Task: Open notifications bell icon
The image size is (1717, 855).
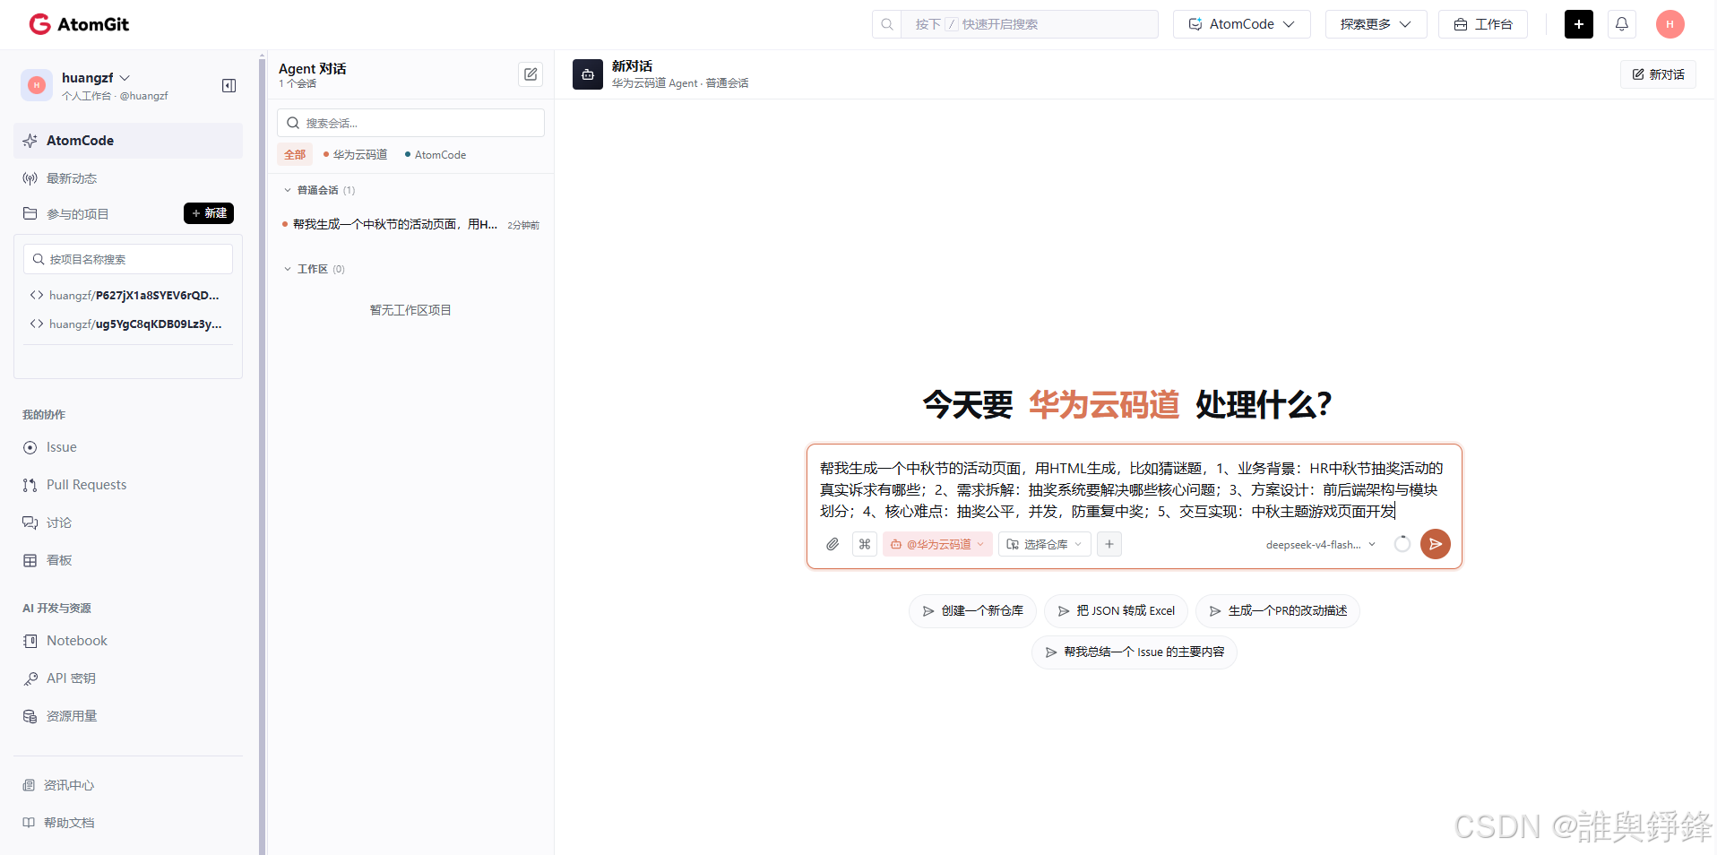Action: pyautogui.click(x=1622, y=24)
